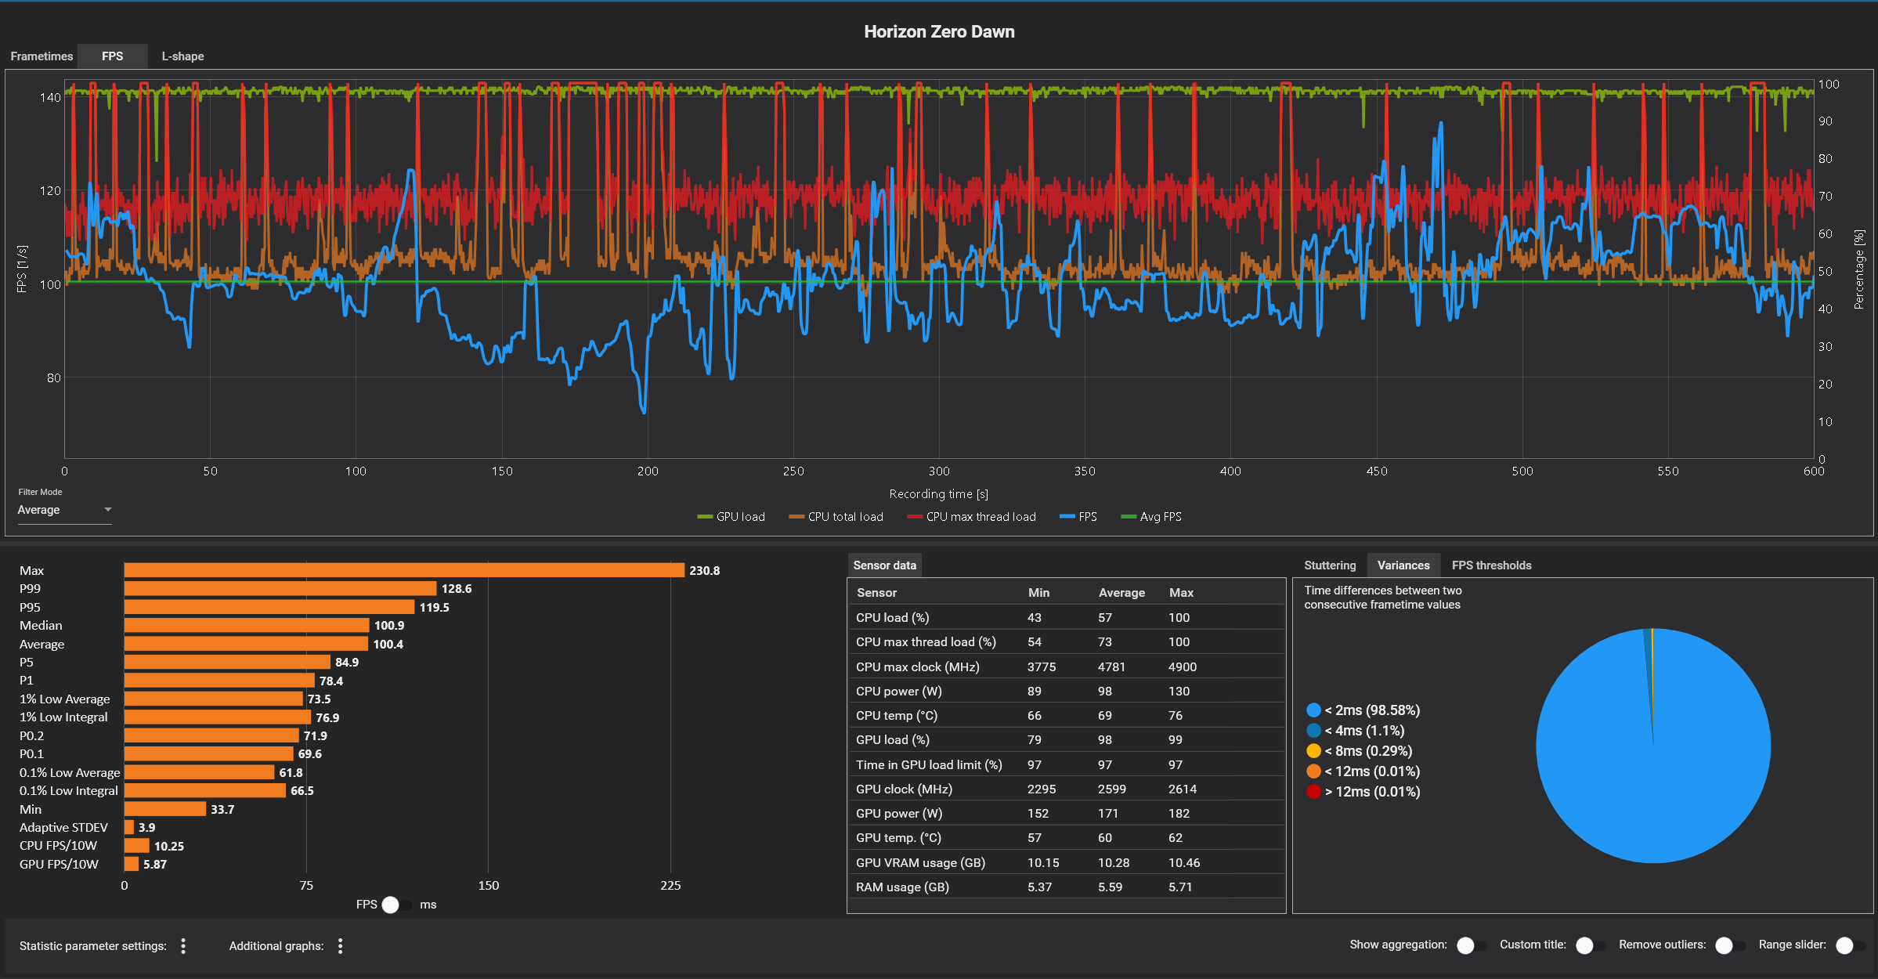Open Statistic parameter settings three-dot menu
Viewport: 1878px width, 979px height.
click(x=183, y=946)
